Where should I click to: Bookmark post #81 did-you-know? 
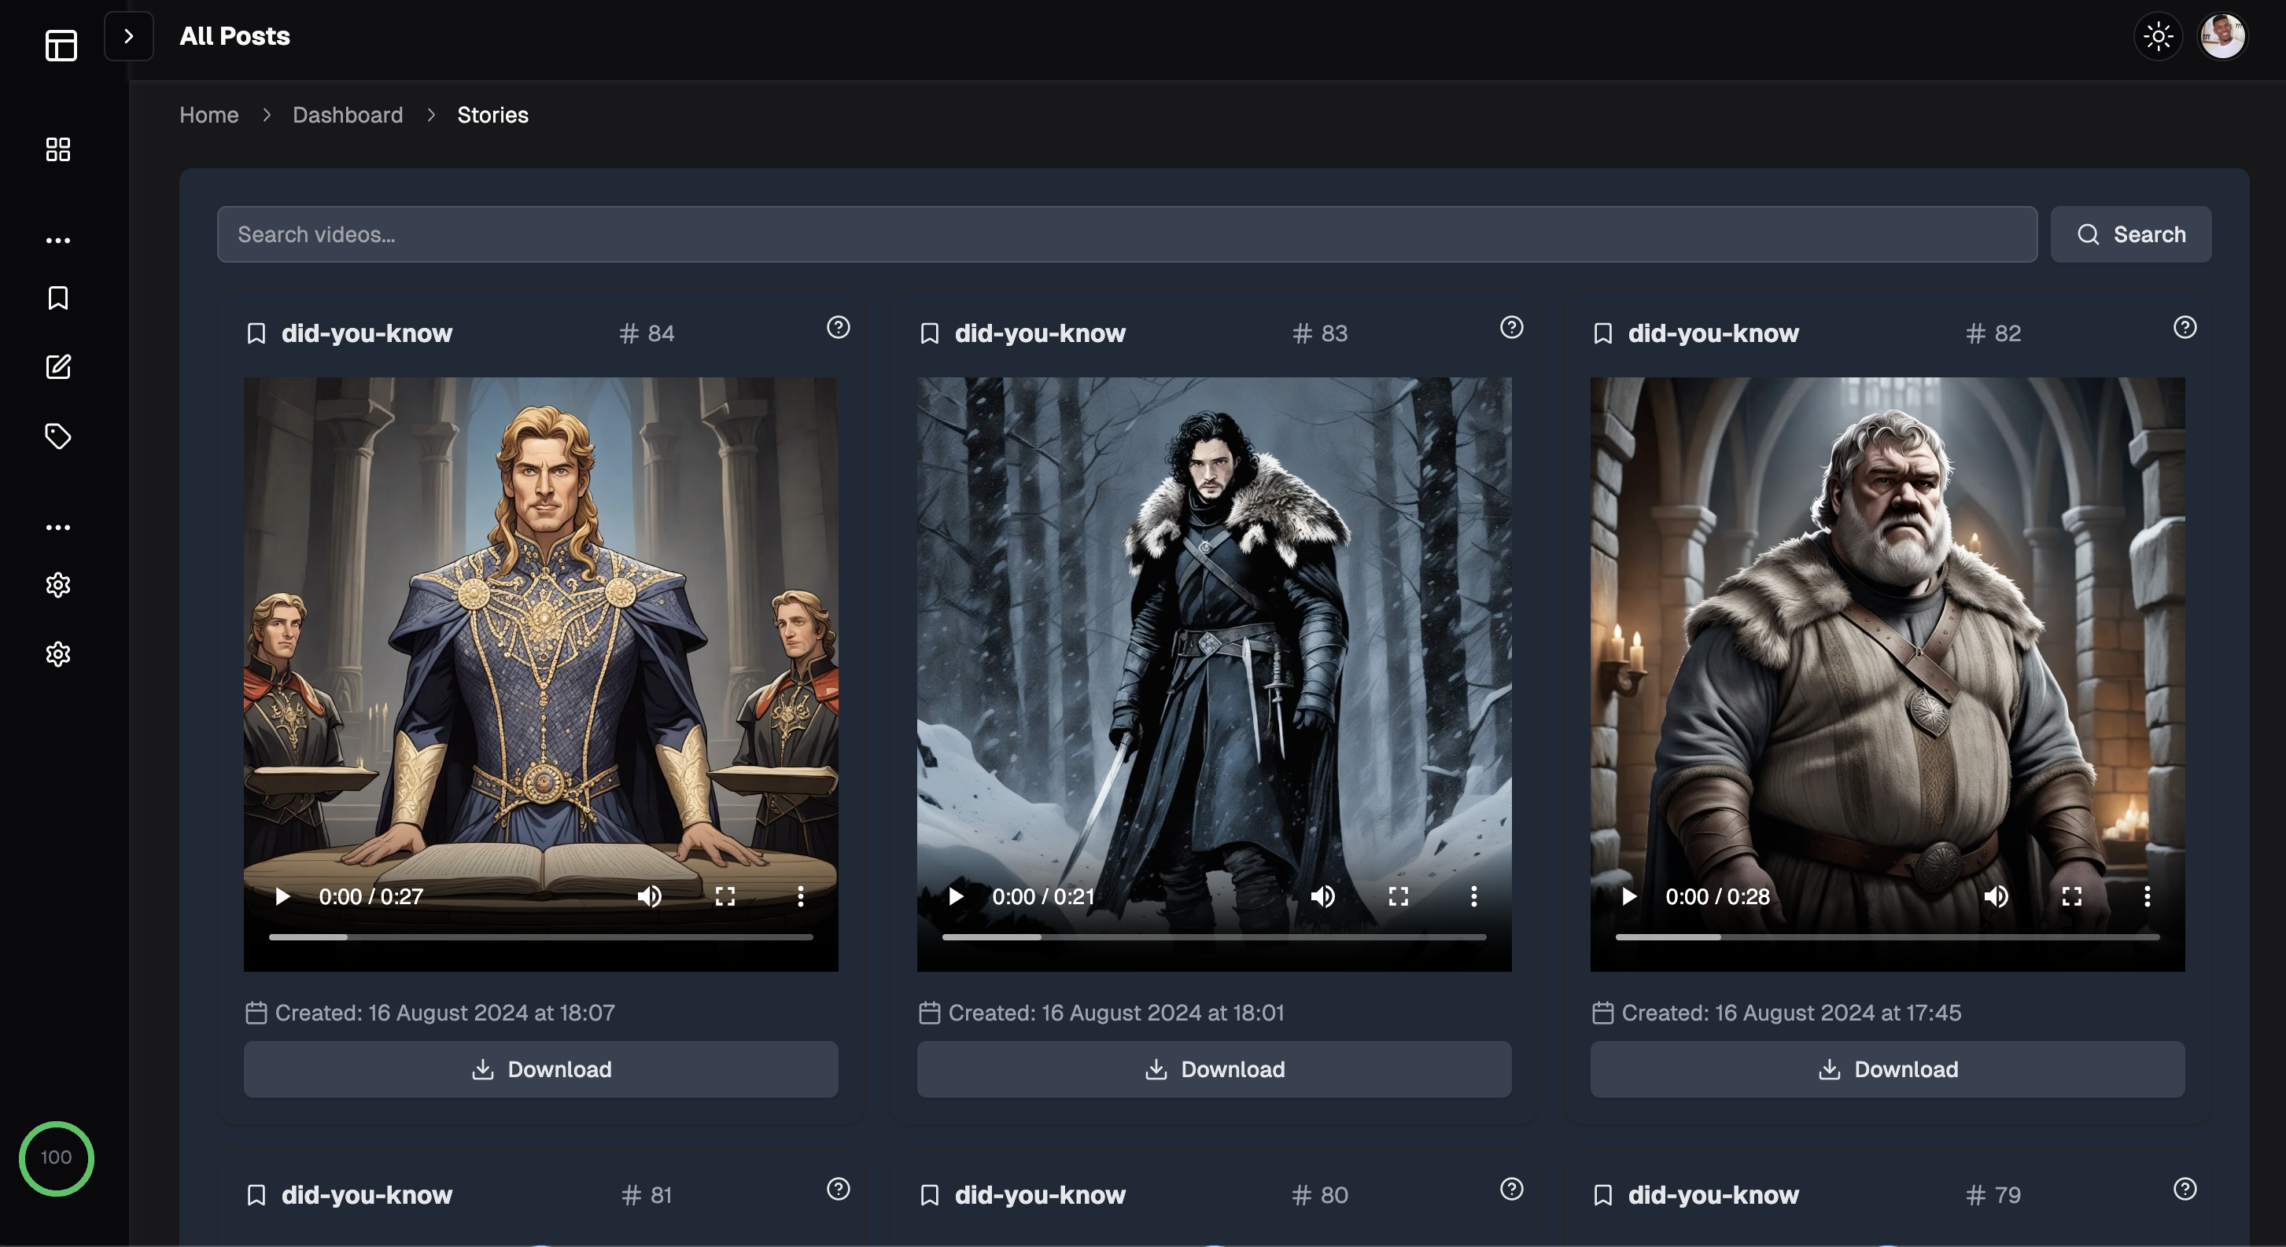pos(256,1194)
